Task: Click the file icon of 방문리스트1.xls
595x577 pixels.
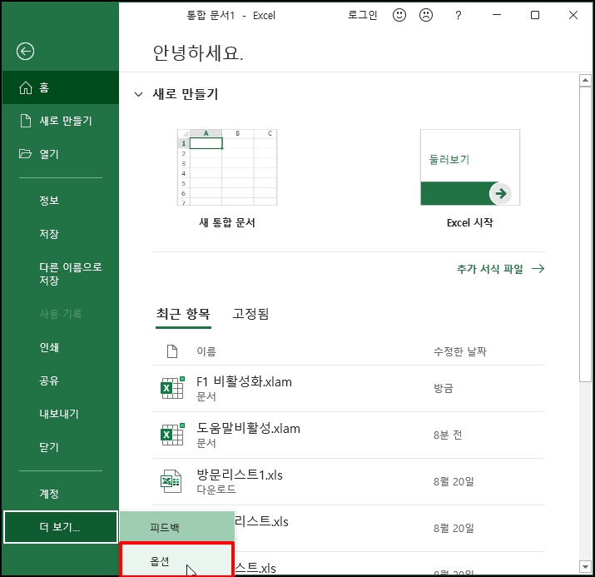Action: click(x=171, y=481)
